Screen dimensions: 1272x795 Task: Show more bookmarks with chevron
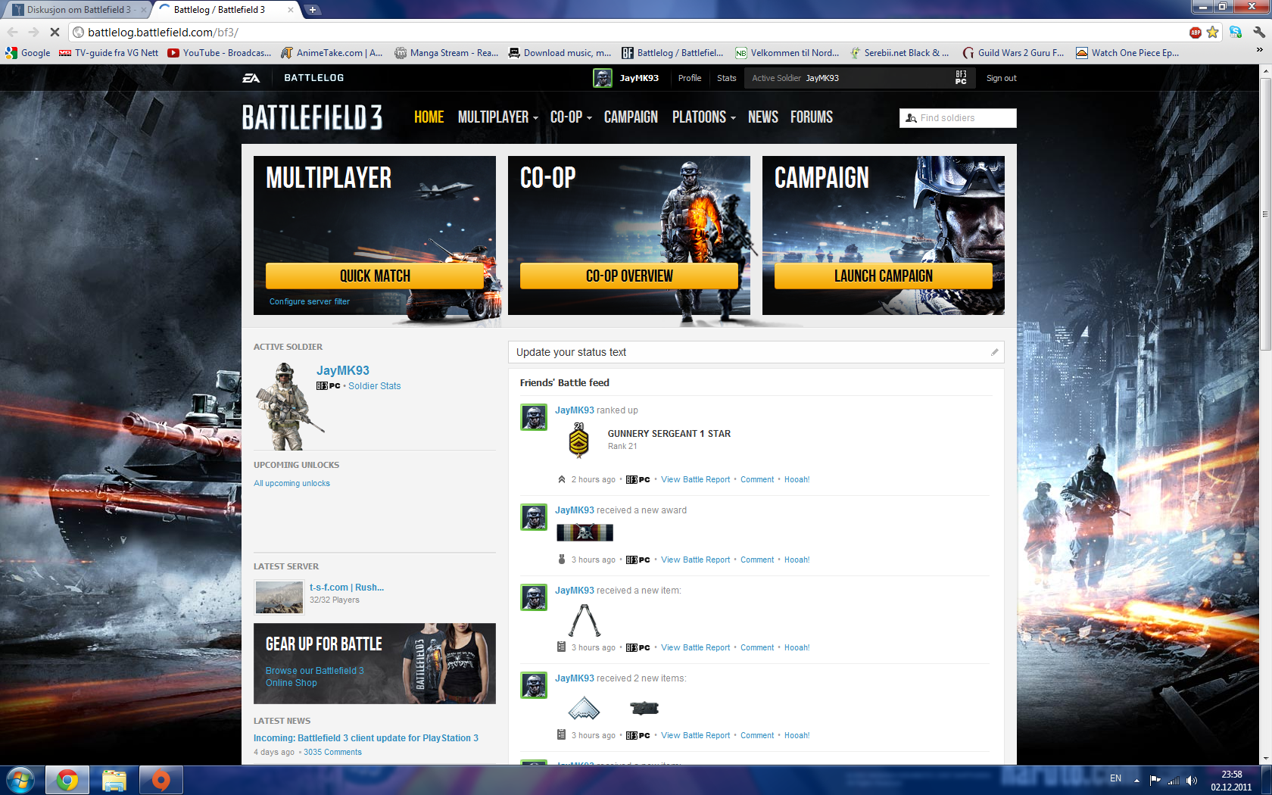[1259, 50]
